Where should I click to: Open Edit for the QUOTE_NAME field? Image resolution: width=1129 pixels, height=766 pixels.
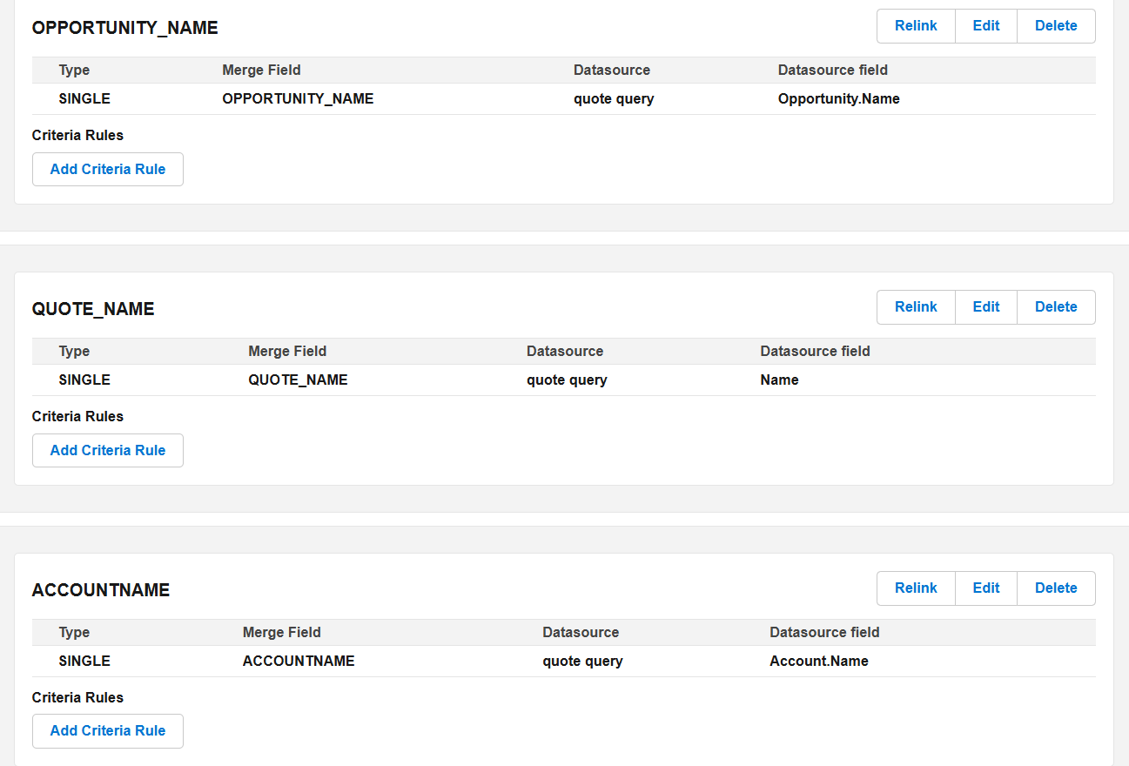985,307
